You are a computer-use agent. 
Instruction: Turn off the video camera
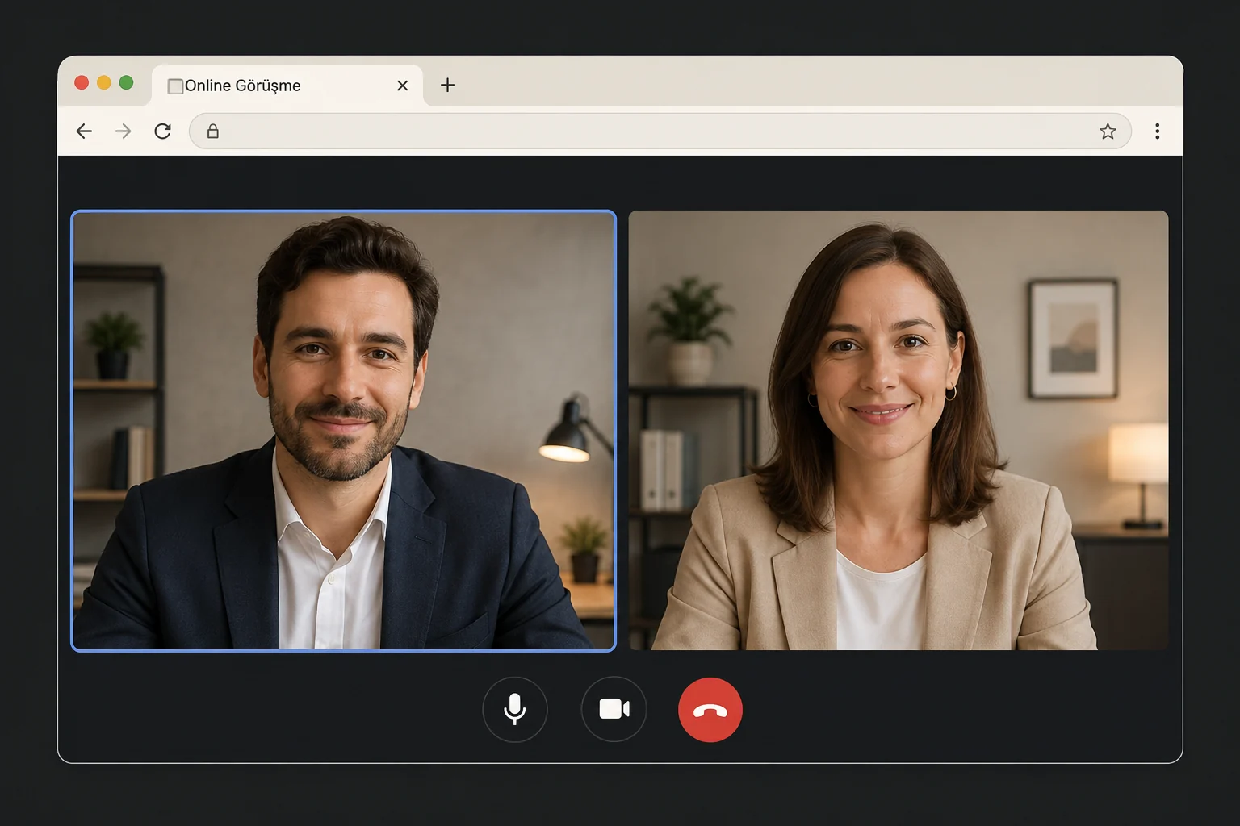click(x=614, y=709)
